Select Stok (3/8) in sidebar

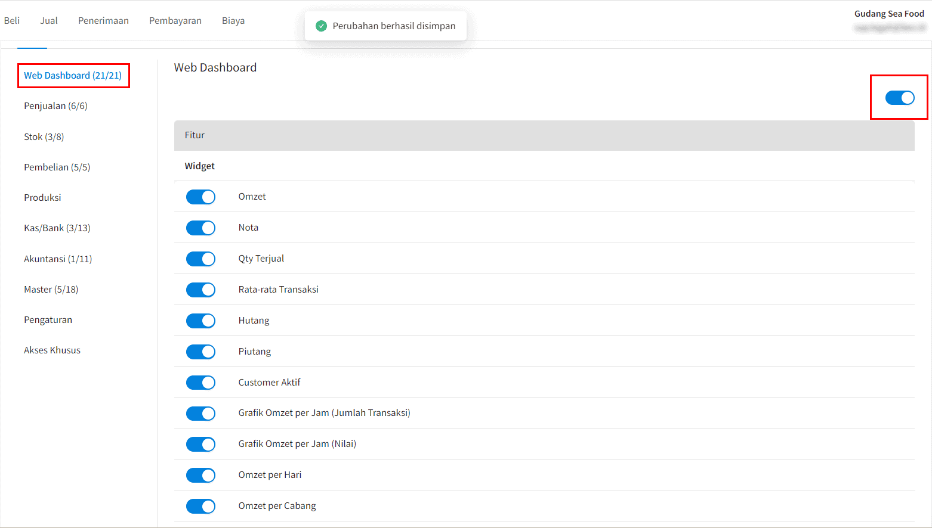pos(44,137)
